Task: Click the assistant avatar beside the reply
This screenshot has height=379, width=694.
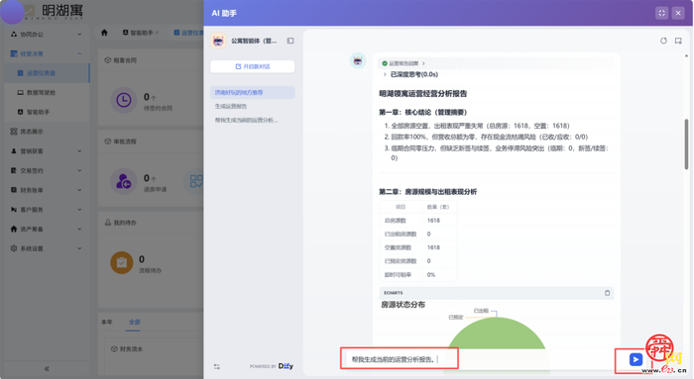Action: pos(358,60)
